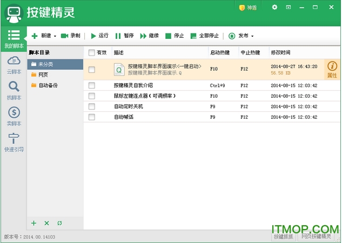Click the Continue (继续) button
342x243 pixels.
(149, 36)
